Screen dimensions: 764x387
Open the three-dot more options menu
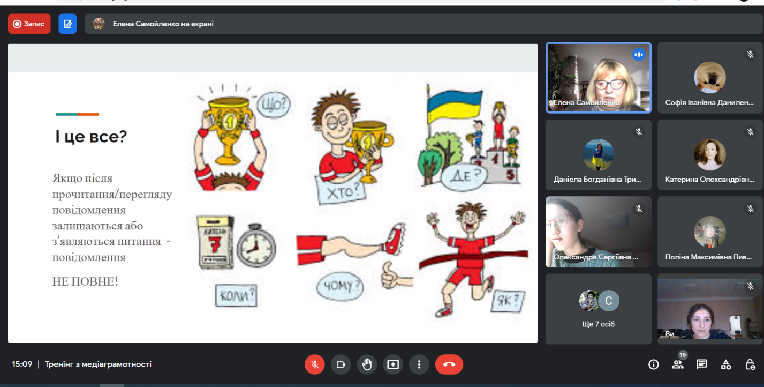[x=419, y=364]
